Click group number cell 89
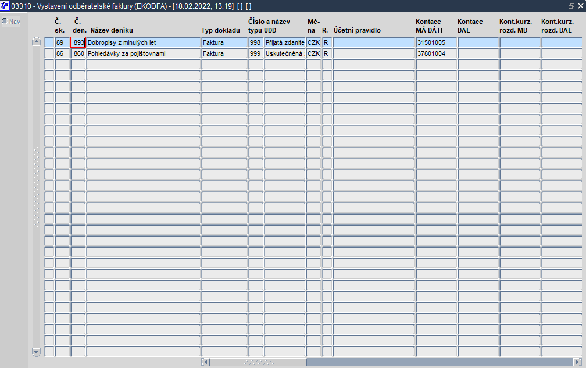 [62, 42]
